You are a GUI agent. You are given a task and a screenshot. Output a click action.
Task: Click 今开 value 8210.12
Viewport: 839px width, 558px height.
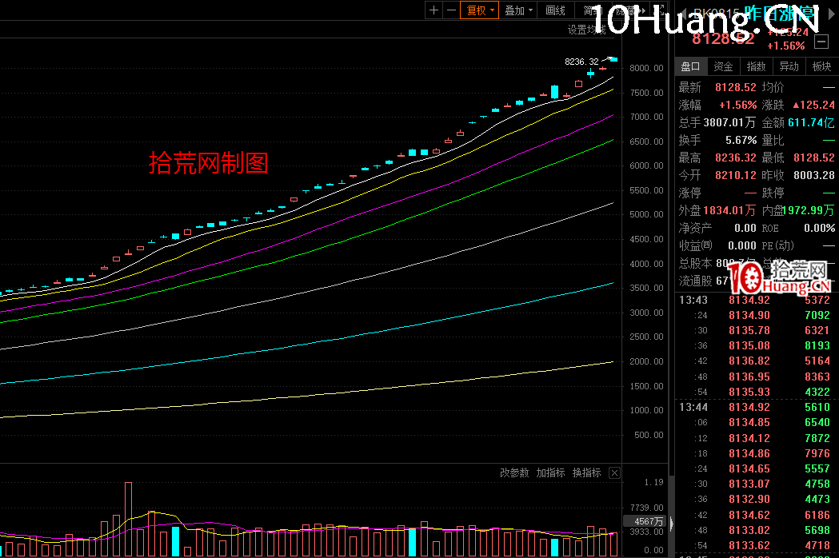coord(736,176)
